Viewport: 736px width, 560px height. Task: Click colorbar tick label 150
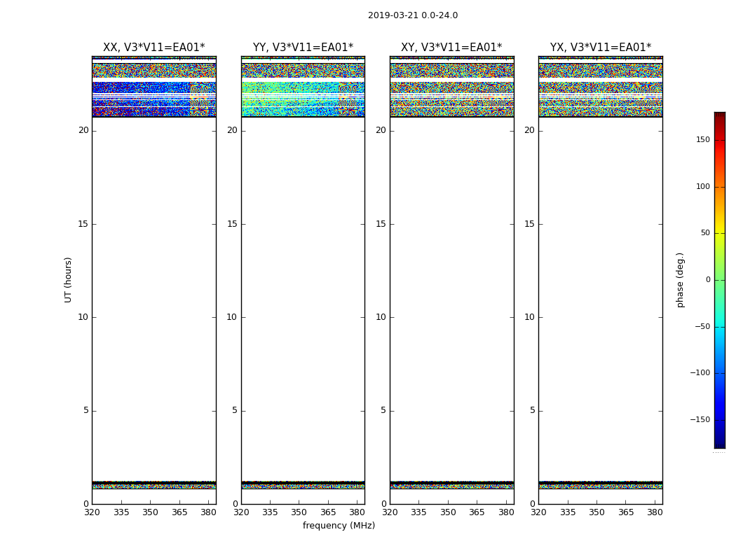pyautogui.click(x=703, y=139)
